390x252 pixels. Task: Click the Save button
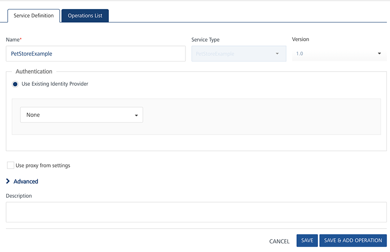(x=307, y=241)
